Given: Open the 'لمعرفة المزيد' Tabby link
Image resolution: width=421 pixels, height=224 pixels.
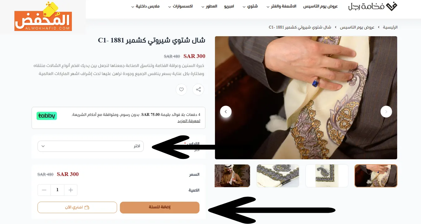Looking at the screenshot, I should 189,121.
